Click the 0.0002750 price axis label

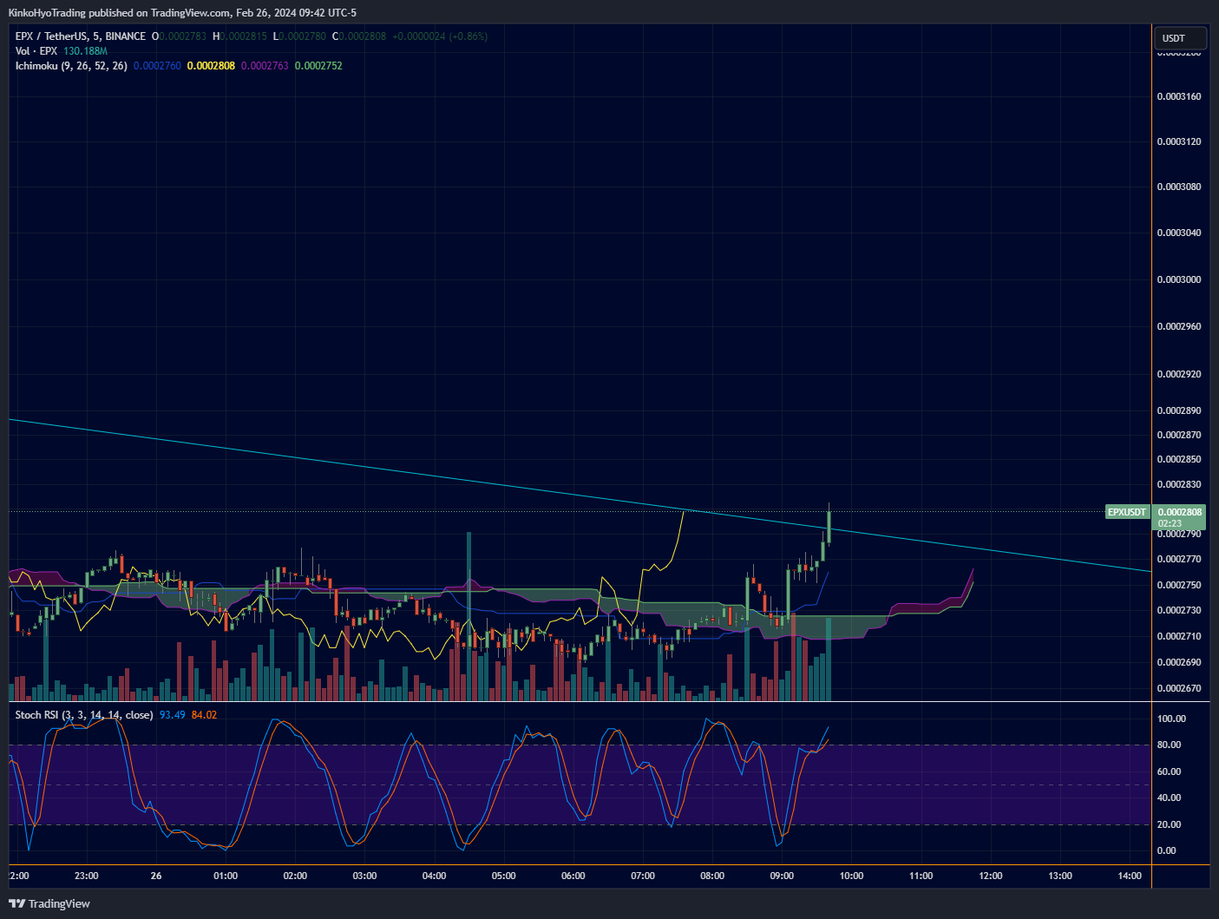pyautogui.click(x=1179, y=585)
